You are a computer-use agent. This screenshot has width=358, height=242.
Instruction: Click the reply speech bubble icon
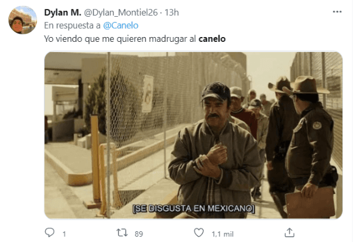[x=49, y=232]
